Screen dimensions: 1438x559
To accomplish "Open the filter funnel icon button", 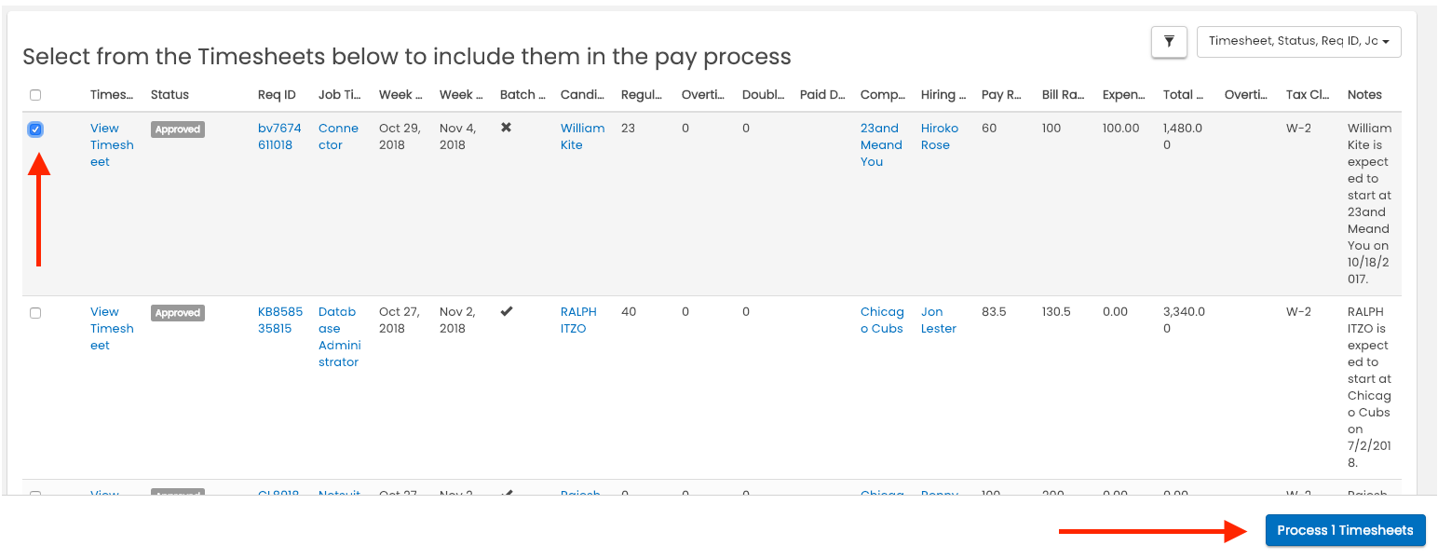I will (1169, 42).
